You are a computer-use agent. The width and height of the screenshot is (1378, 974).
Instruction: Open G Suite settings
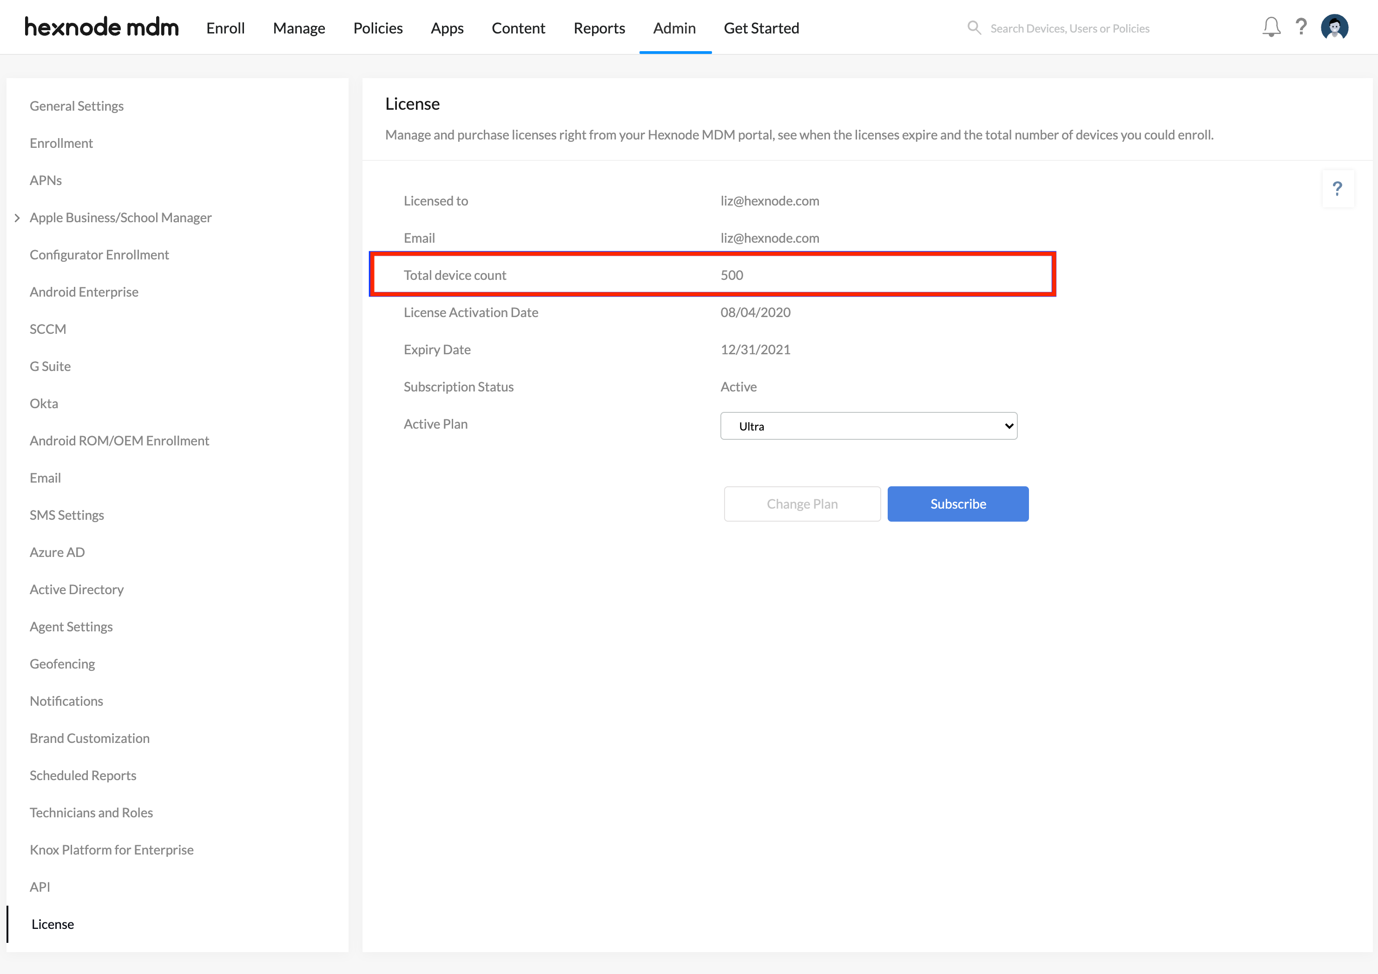coord(50,366)
